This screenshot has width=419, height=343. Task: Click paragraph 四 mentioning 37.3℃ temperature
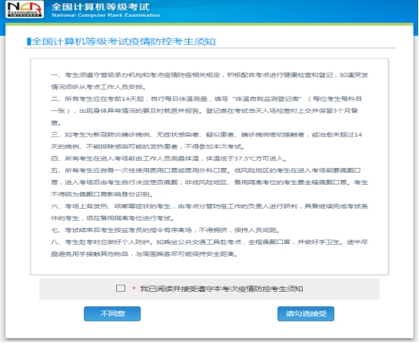(169, 158)
